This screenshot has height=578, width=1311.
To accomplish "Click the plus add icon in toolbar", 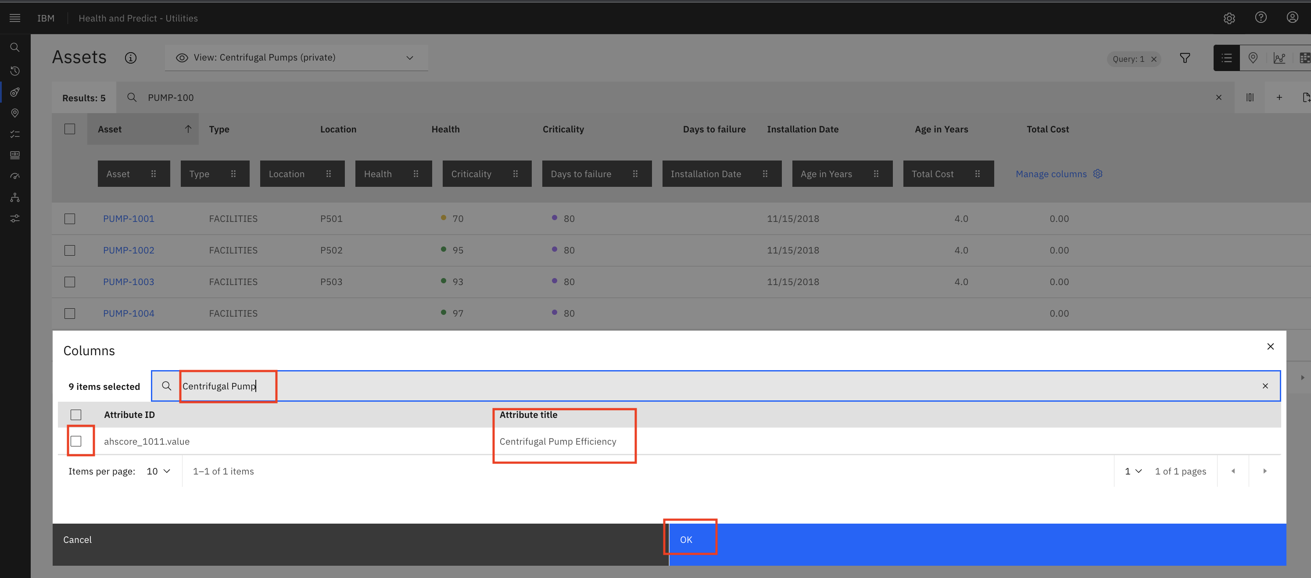I will point(1279,97).
